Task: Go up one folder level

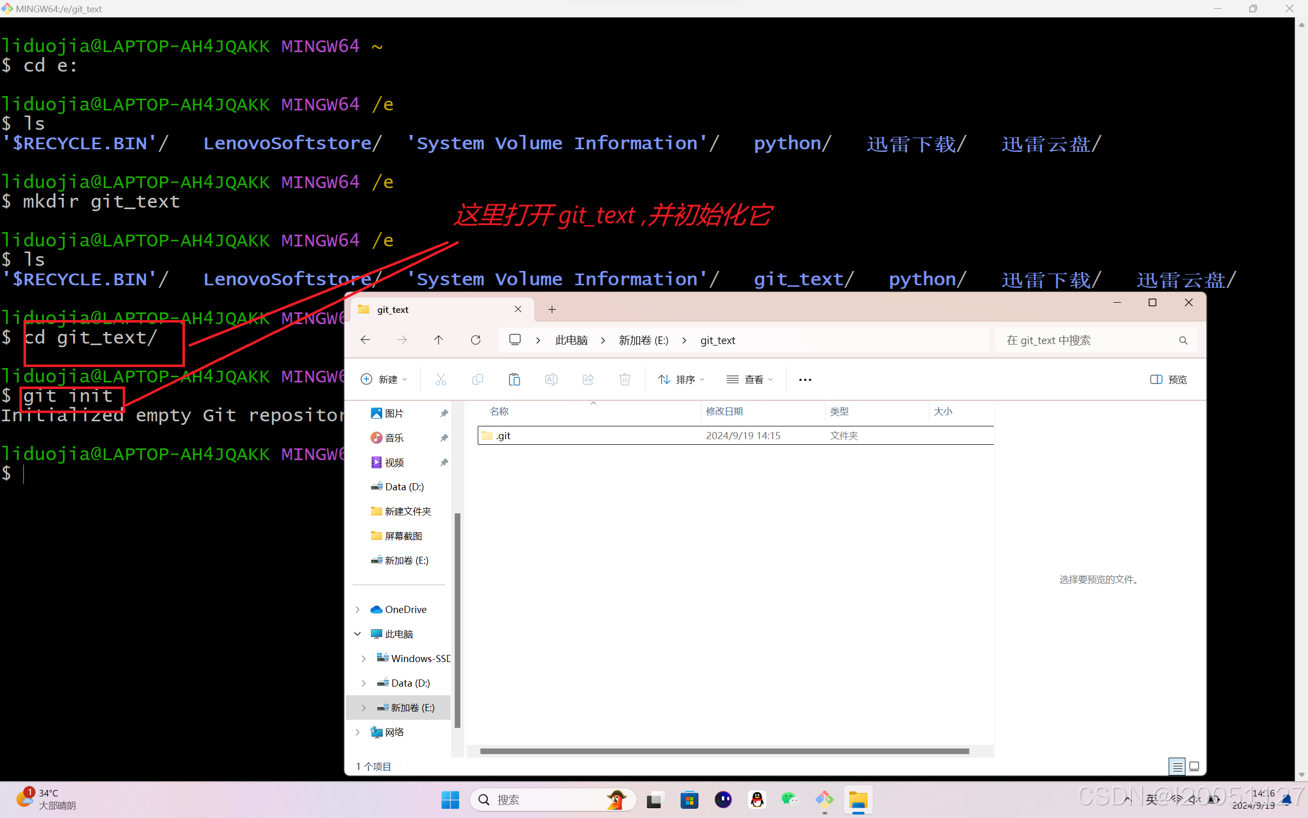Action: click(438, 340)
